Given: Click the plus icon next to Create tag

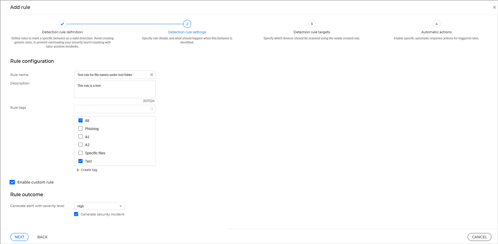Looking at the screenshot, I should pos(78,170).
